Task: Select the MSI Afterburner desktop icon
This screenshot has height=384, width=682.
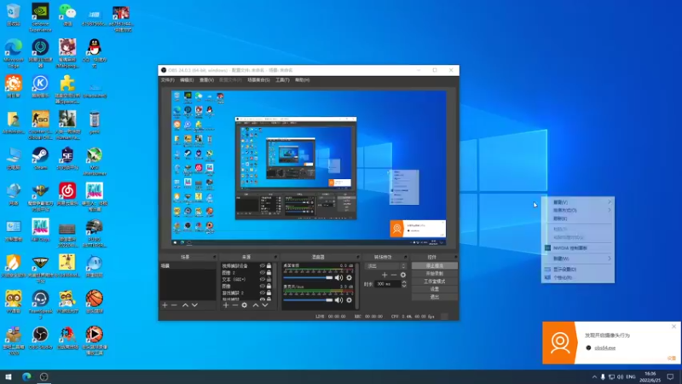Action: click(95, 161)
